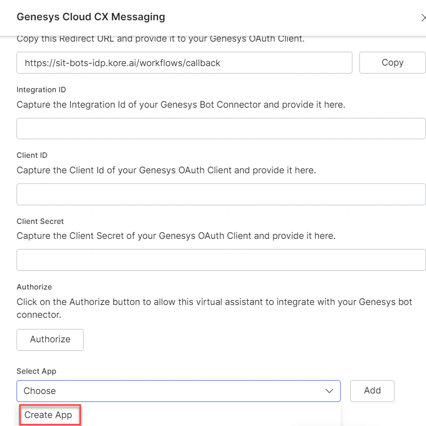Screen dimensions: 426x426
Task: Click the Add button next to Select App
Action: (372, 391)
